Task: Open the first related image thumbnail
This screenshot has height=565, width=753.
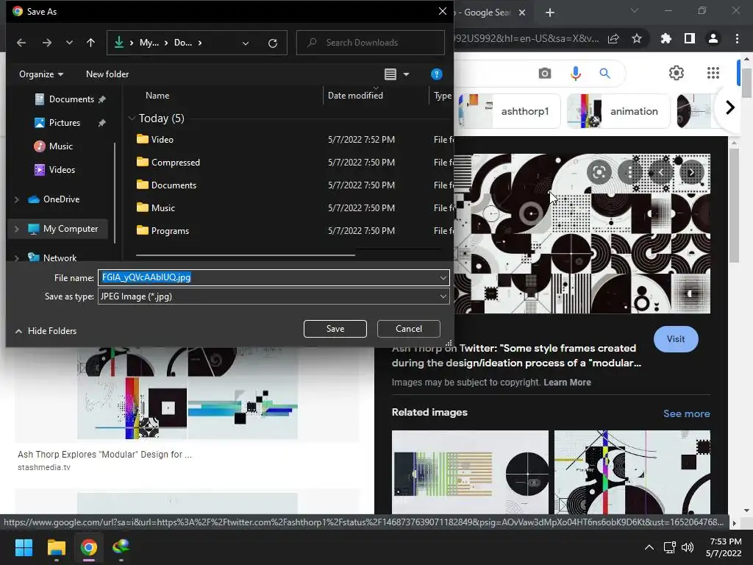Action: pos(470,472)
